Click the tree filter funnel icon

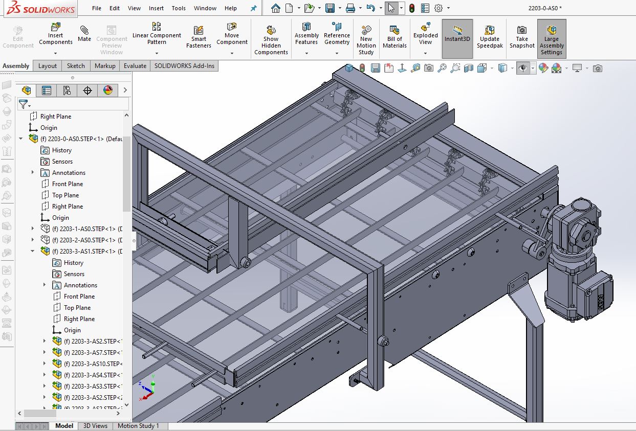pyautogui.click(x=23, y=104)
